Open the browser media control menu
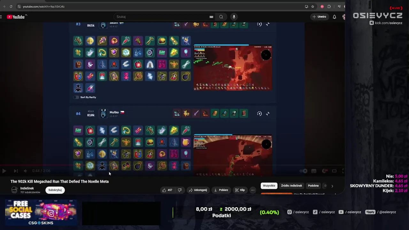This screenshot has height=230, width=409. pyautogui.click(x=339, y=6)
